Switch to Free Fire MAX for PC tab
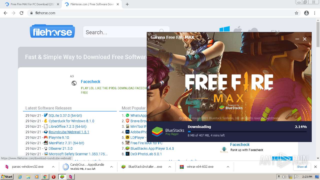320x180 pixels. 31,4
